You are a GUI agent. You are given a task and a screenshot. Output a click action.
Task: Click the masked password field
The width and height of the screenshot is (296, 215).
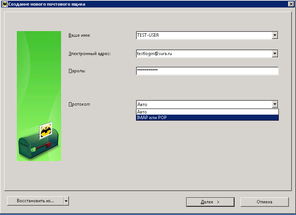tap(207, 71)
